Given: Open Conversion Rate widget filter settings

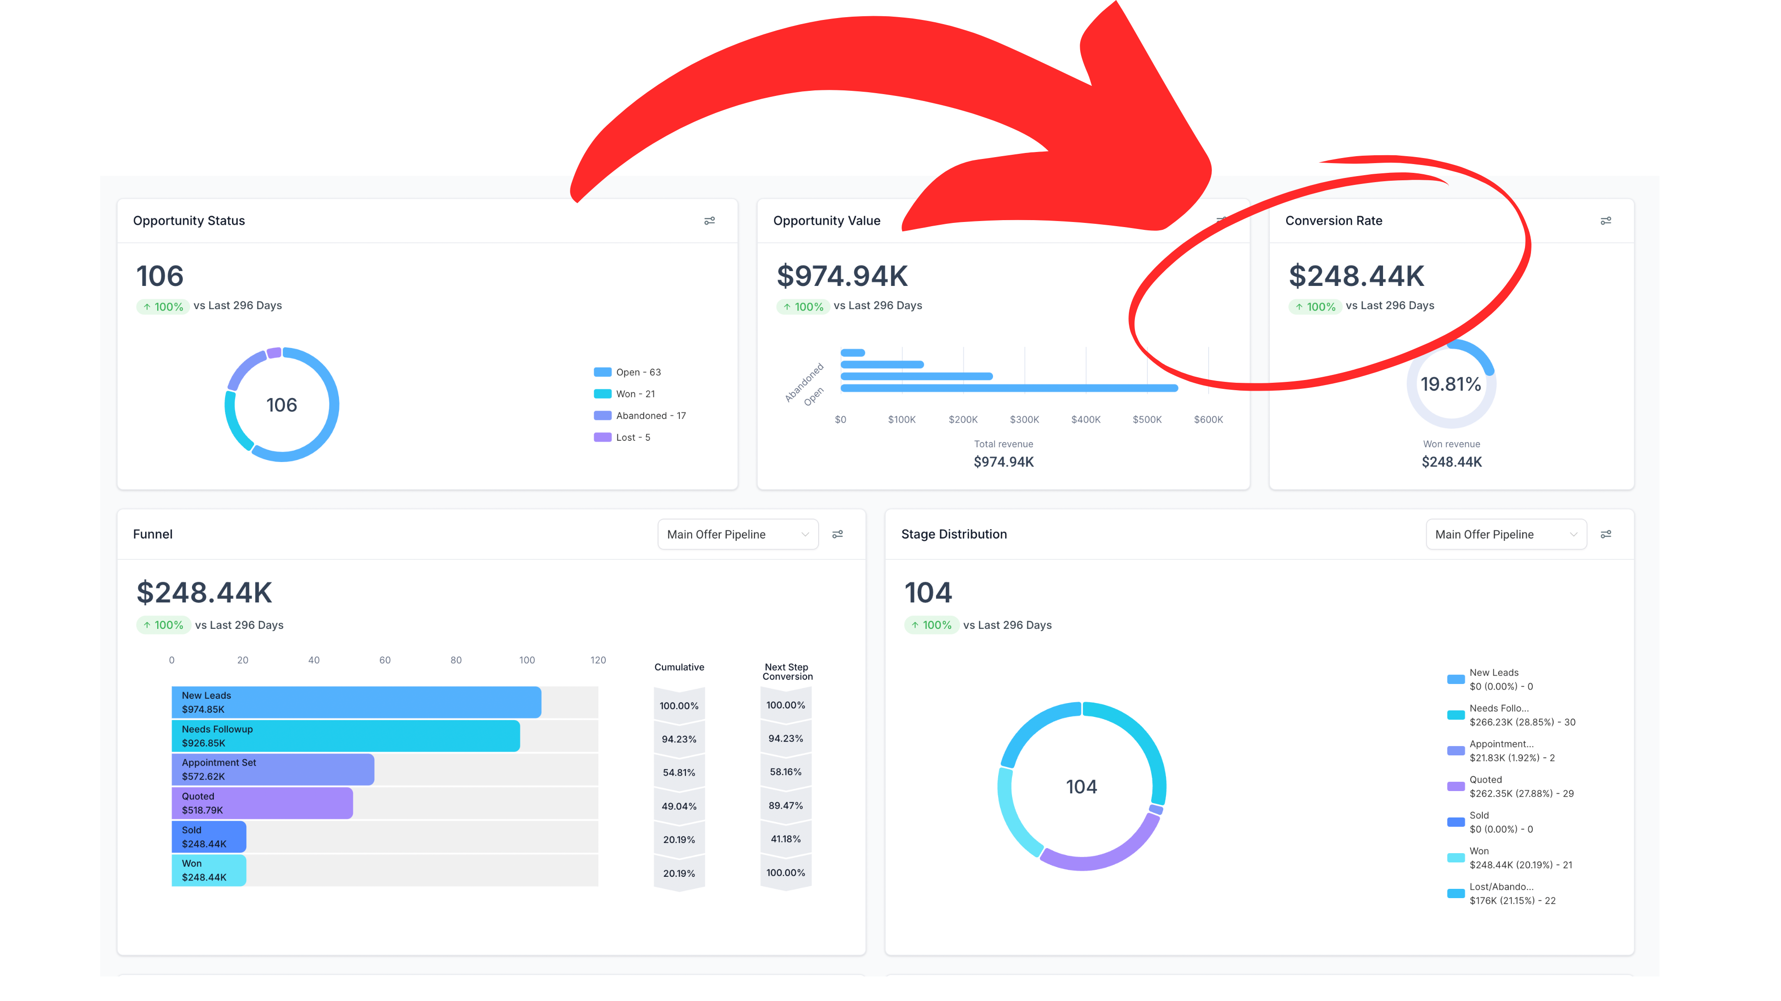Looking at the screenshot, I should coord(1605,221).
